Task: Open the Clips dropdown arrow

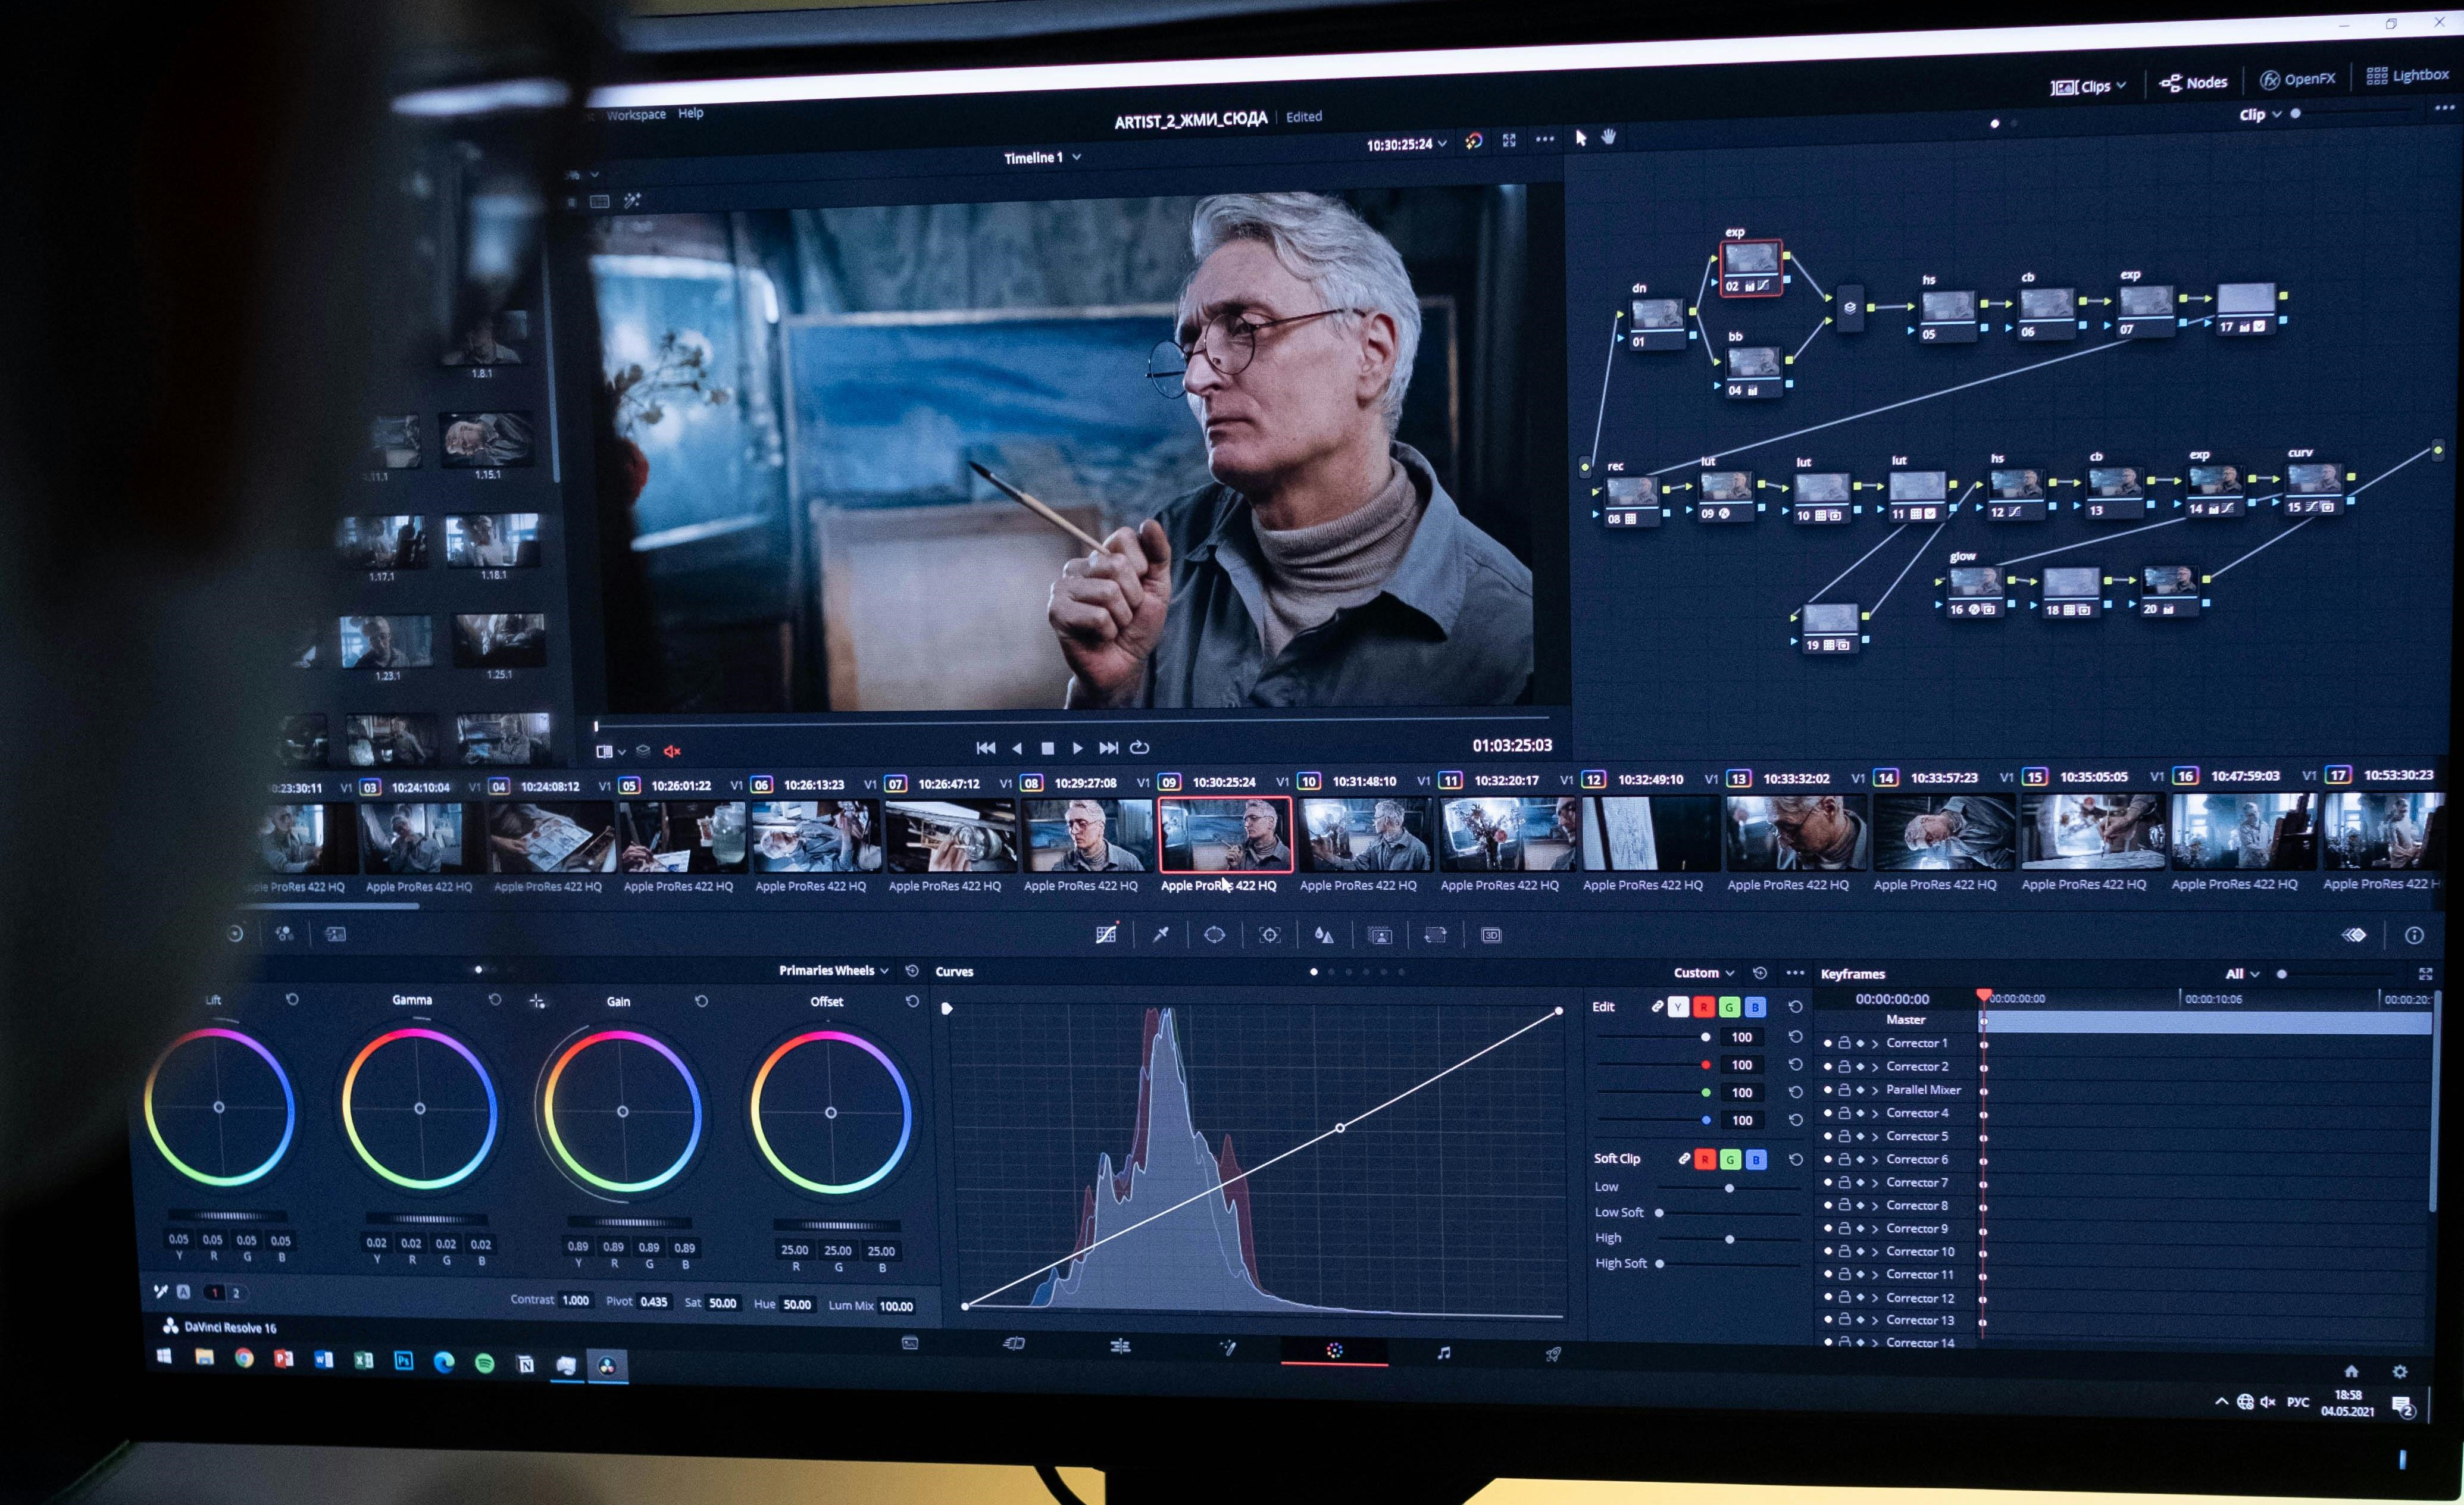Action: [x=2121, y=85]
